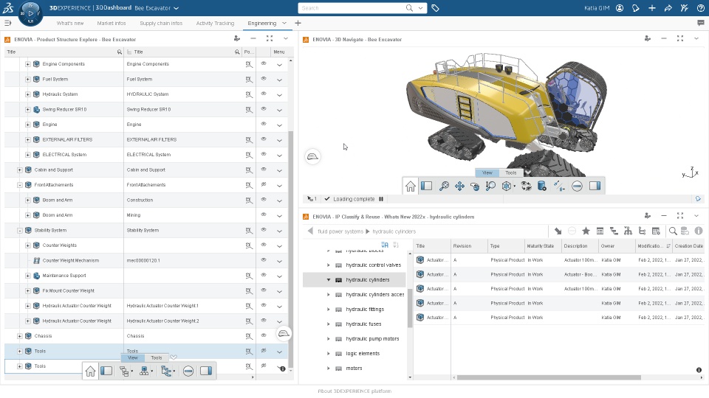Screen dimensions: 709x398
Task: Click the information icon in IP Classify toolbar
Action: (x=699, y=231)
